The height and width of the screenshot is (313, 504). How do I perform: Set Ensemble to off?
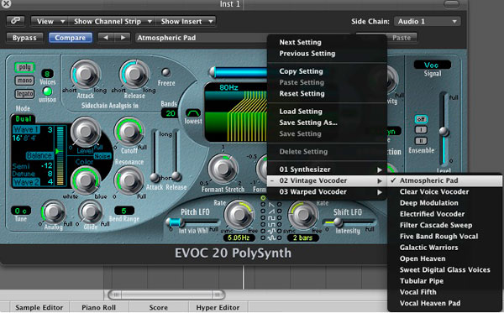(x=421, y=119)
